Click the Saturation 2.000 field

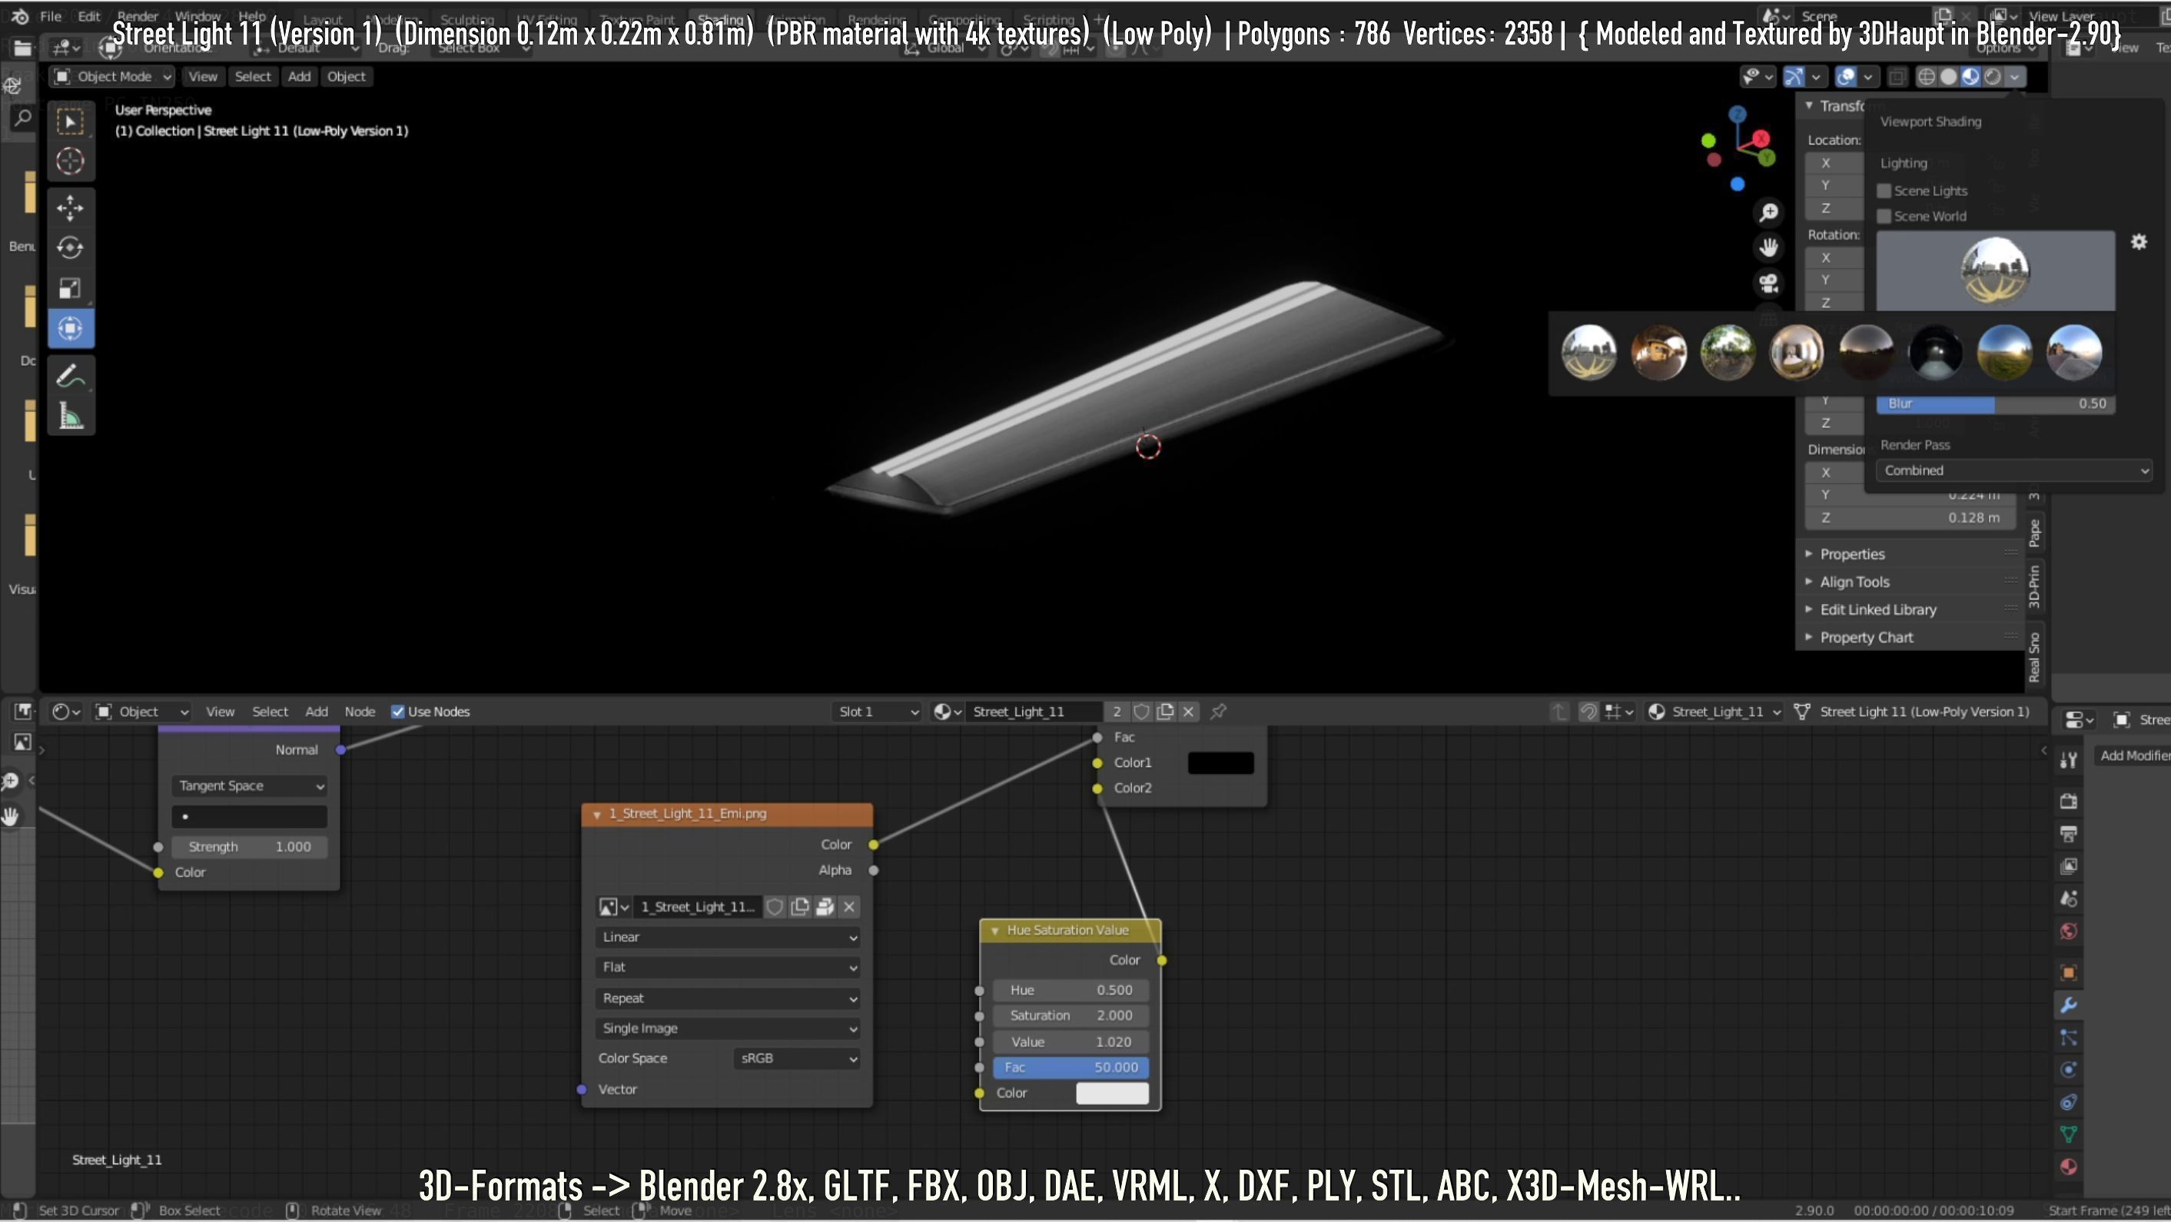pos(1071,1015)
